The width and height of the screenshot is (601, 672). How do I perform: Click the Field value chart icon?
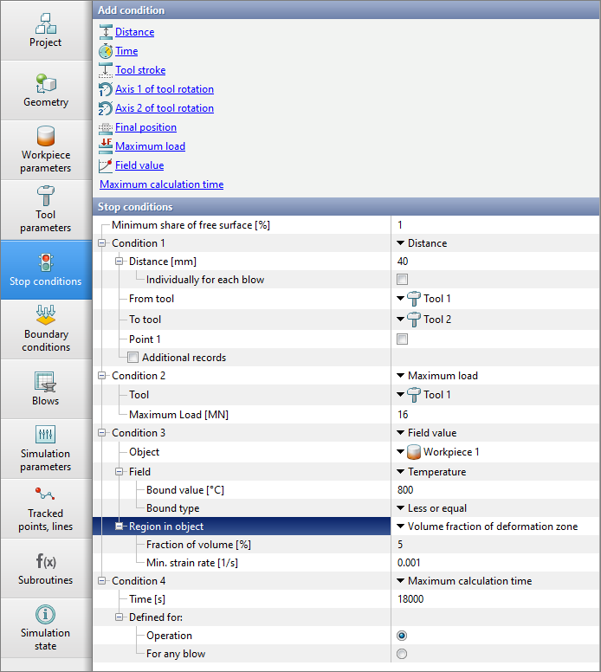tap(106, 165)
